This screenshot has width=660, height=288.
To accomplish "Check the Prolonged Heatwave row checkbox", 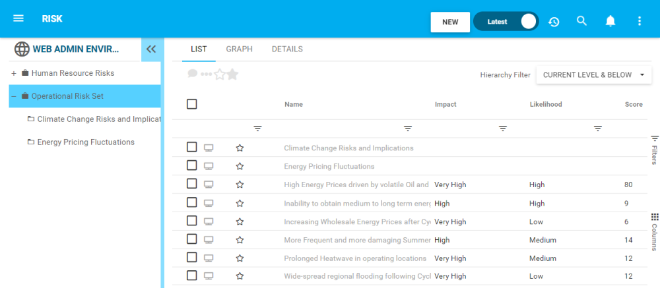I will click(192, 257).
